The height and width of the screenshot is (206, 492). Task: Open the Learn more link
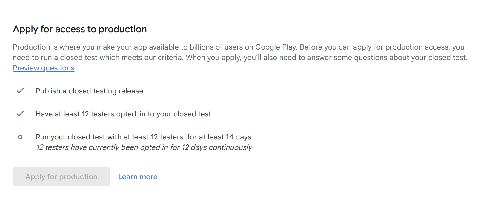pyautogui.click(x=138, y=176)
